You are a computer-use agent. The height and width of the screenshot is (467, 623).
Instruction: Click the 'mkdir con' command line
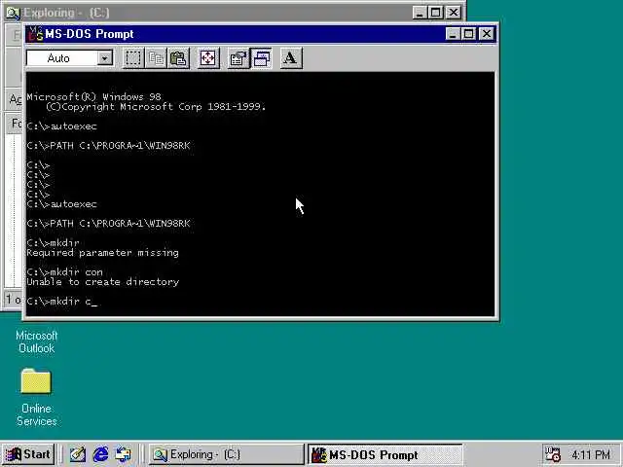coord(65,272)
